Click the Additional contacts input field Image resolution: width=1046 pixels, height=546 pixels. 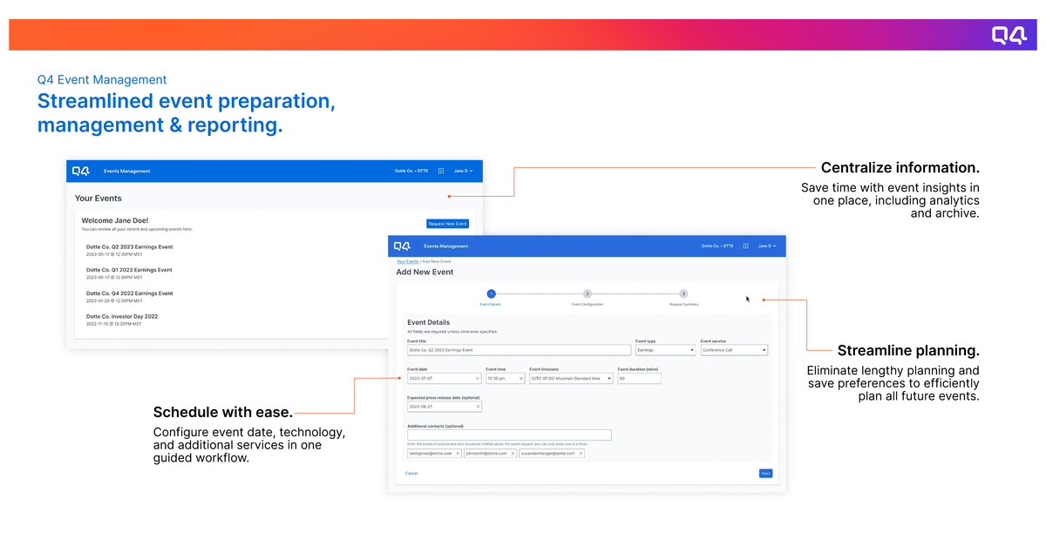(510, 435)
